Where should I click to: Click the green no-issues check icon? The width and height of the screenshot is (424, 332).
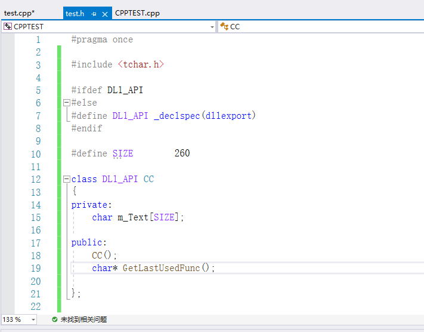pyautogui.click(x=55, y=319)
